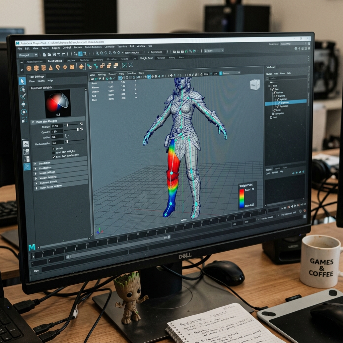Image resolution: width=343 pixels, height=343 pixels.
Task: Select the highlighted joint in the outliner
Action: point(286,102)
